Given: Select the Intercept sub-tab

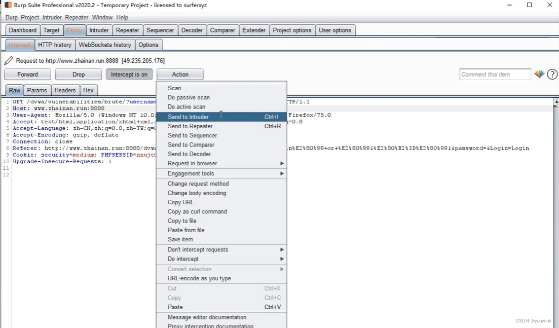Looking at the screenshot, I should coord(20,45).
